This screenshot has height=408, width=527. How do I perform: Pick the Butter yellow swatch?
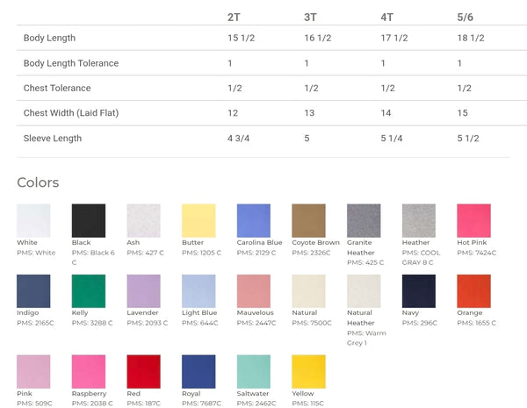(x=199, y=220)
